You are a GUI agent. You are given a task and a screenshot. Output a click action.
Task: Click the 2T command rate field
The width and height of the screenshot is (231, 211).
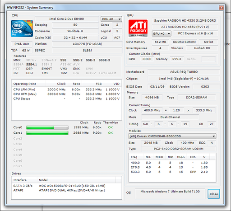coord(212,124)
